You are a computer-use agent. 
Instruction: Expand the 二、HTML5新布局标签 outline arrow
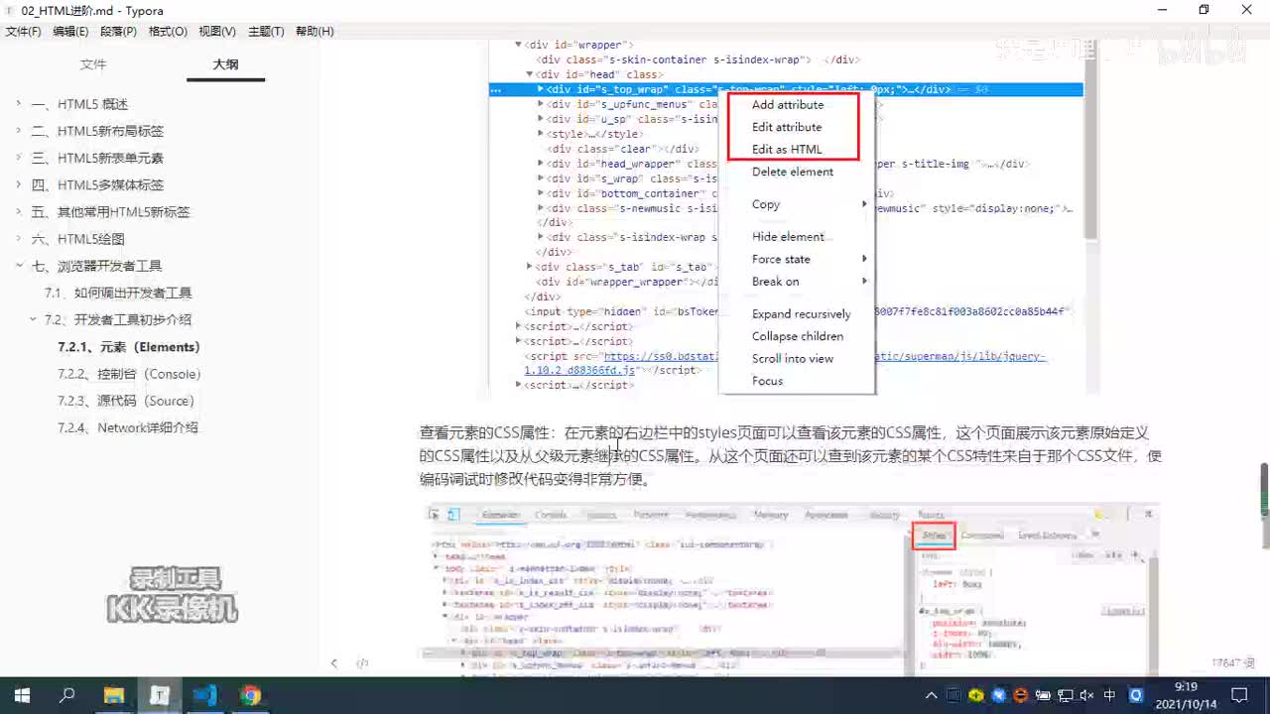pyautogui.click(x=19, y=131)
